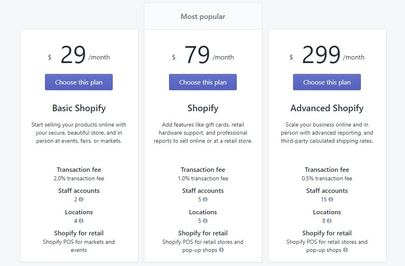Click the middle Shopify plan title
The height and width of the screenshot is (266, 405).
point(203,108)
